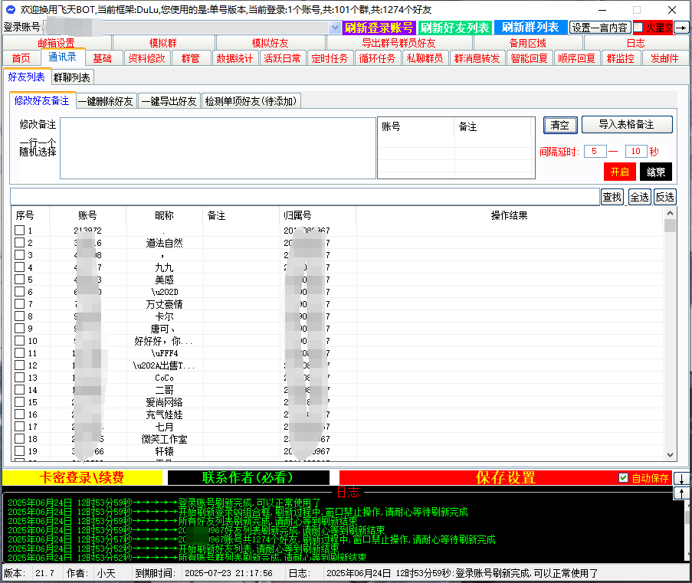Click the 清空 button
This screenshot has width=692, height=583.
pyautogui.click(x=560, y=126)
